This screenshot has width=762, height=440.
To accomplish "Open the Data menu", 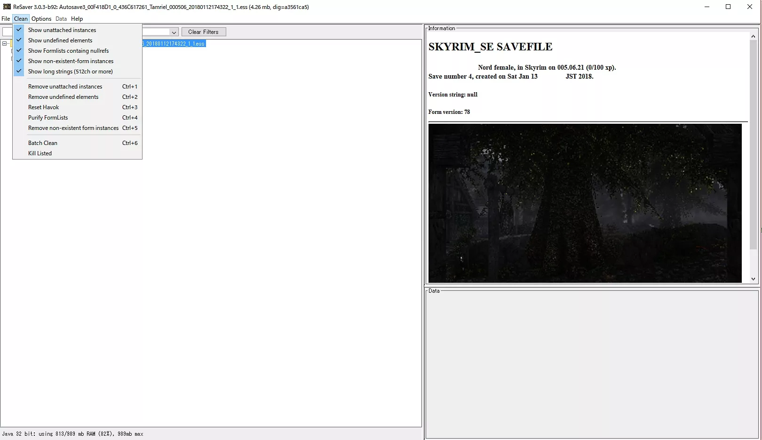I will 61,19.
